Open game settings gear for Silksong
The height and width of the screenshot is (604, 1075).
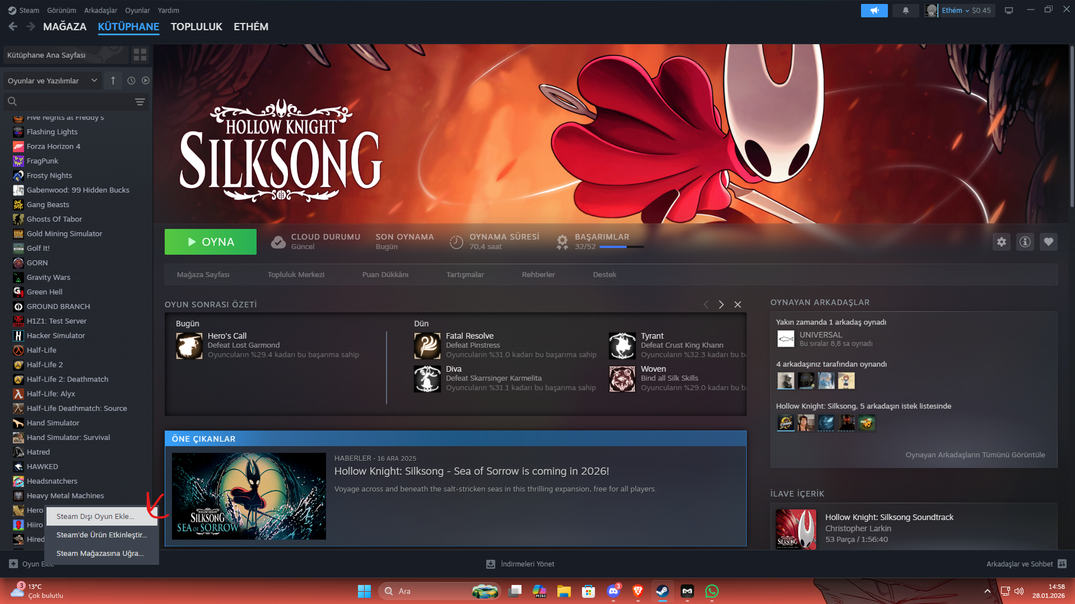[x=1002, y=242]
